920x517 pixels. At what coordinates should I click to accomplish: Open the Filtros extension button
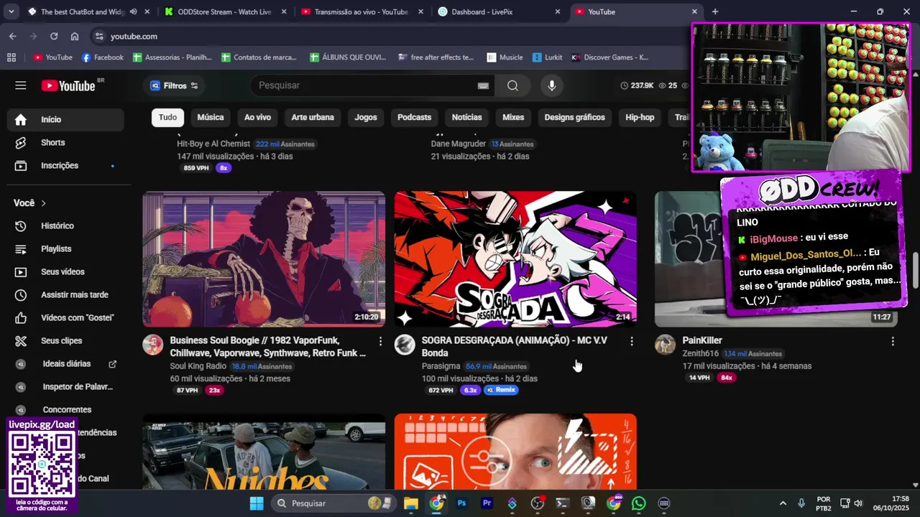pyautogui.click(x=174, y=85)
